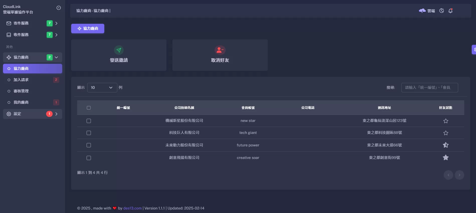Screen dimensions: 476x213
Task: Open the rows-per-page dropdown showing 10
Action: (102, 88)
